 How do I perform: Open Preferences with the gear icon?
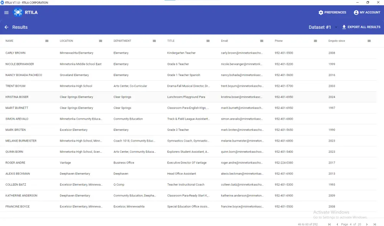point(332,13)
